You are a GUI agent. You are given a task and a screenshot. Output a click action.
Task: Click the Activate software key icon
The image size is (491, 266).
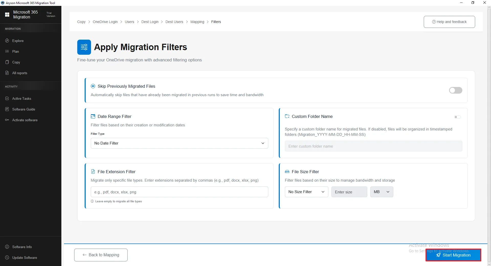[x=7, y=120]
